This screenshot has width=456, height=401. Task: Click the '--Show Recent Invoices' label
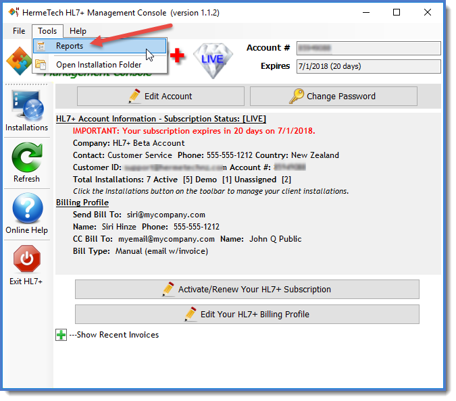114,335
